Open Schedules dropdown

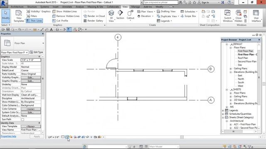(189, 12)
